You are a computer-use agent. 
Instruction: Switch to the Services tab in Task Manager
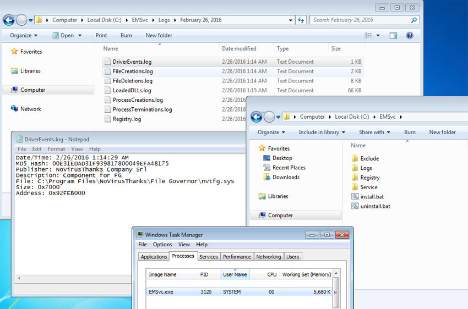point(208,257)
